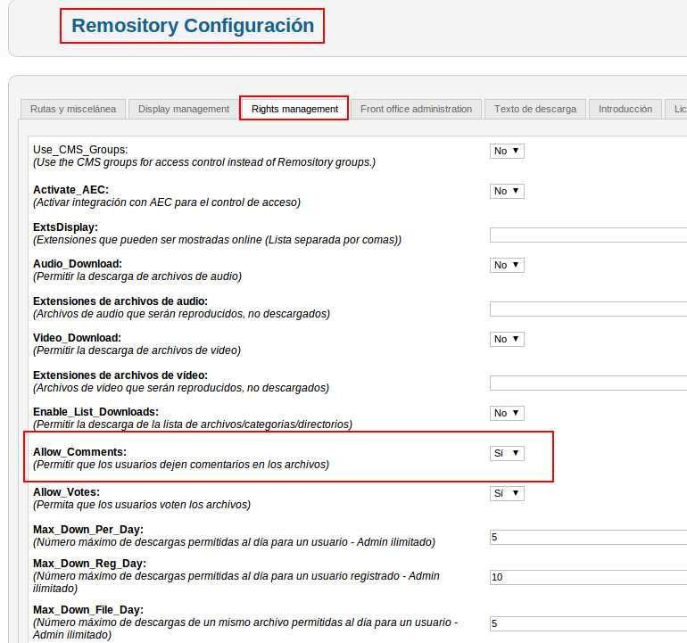Switch to the Display management tab

pos(184,109)
